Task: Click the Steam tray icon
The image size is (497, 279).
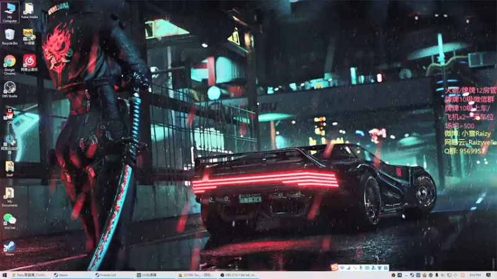Action: tap(412, 275)
